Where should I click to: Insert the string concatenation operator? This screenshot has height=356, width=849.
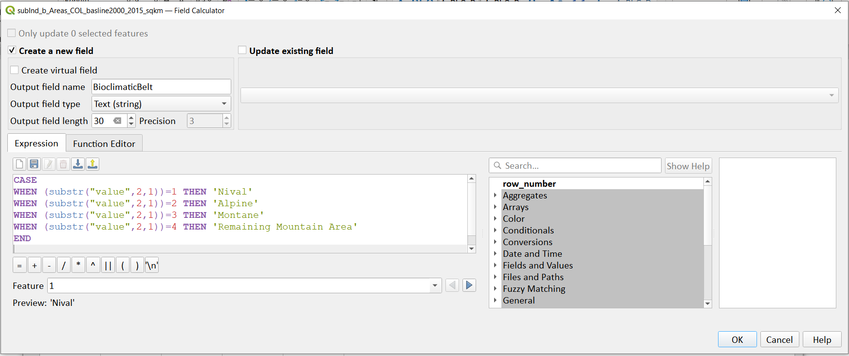[x=108, y=266]
